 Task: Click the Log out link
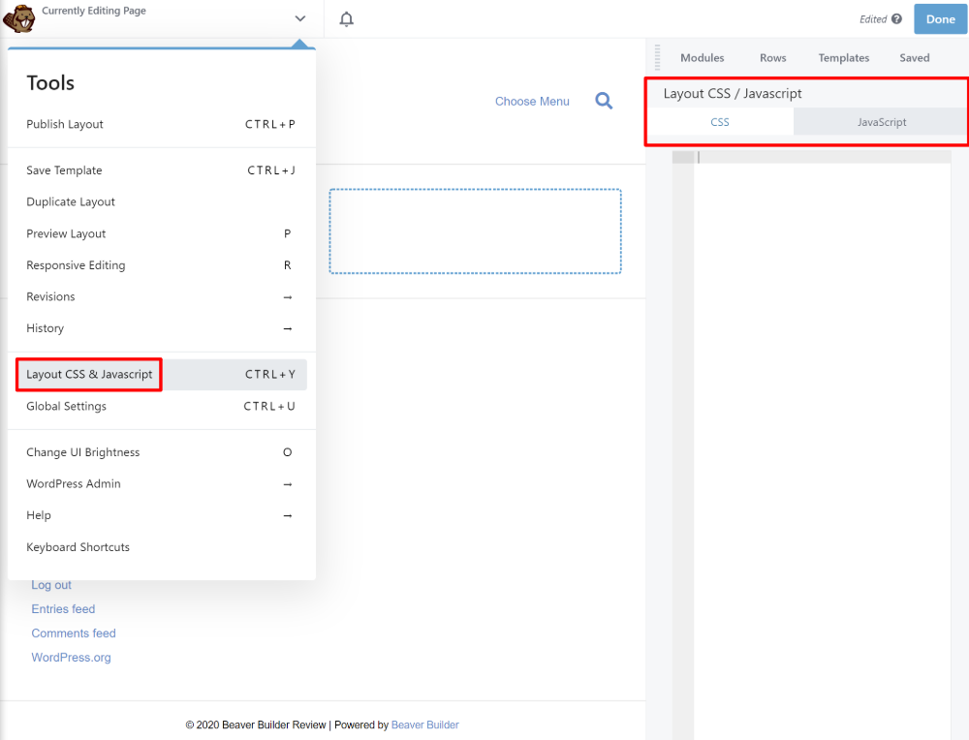[x=51, y=585]
